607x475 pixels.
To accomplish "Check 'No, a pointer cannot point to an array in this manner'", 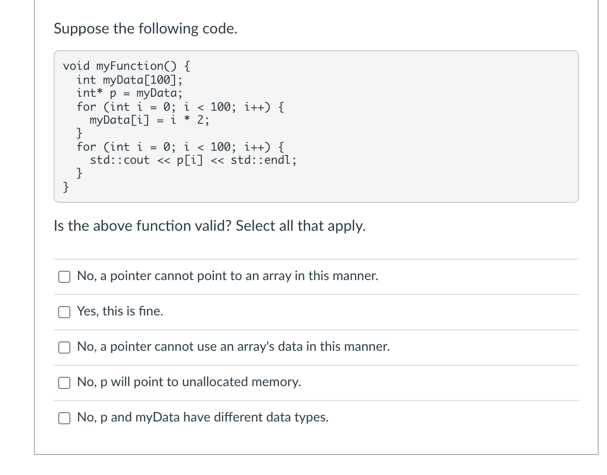I will (64, 277).
